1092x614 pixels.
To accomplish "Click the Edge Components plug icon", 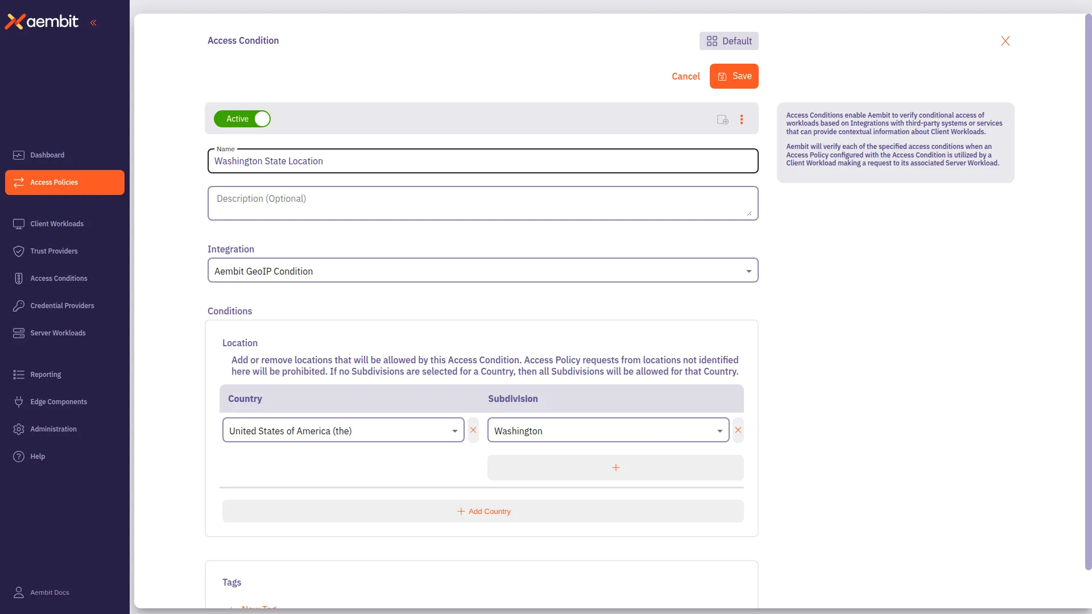I will pyautogui.click(x=19, y=402).
